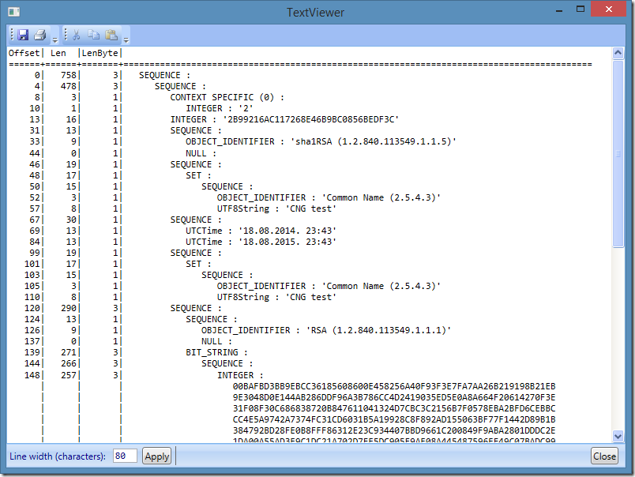Click hex line starting '00BAFBD3BB9EBCC3'
Image resolution: width=635 pixels, height=477 pixels.
(394, 386)
